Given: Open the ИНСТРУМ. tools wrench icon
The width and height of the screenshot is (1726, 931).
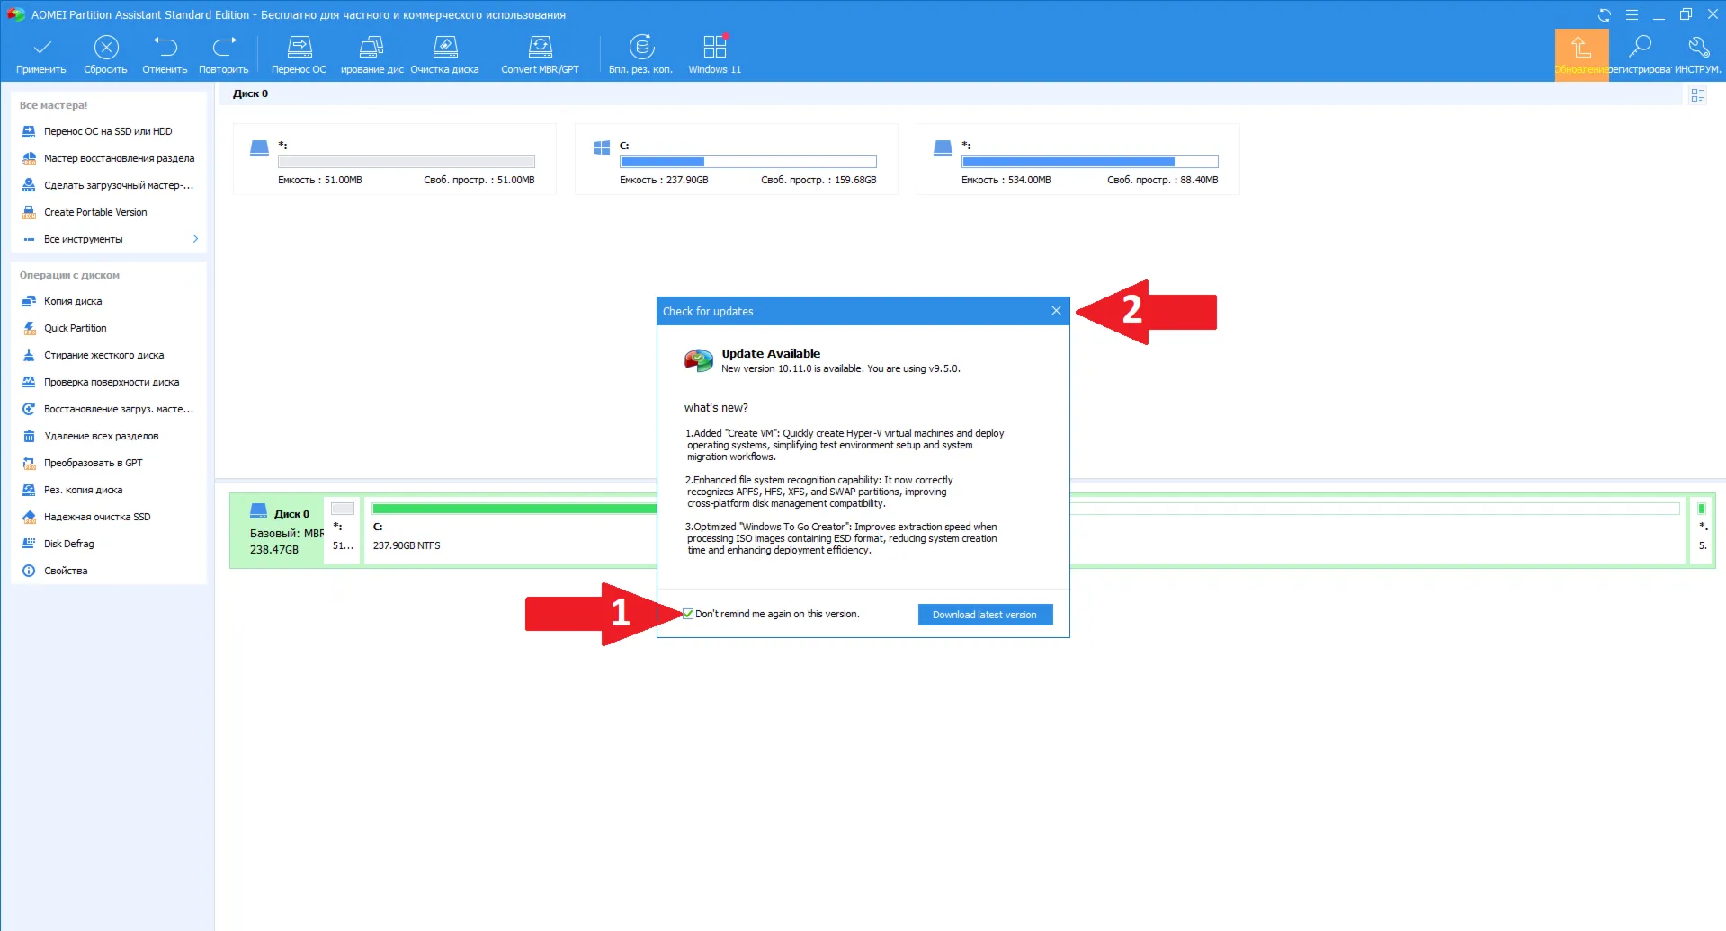Looking at the screenshot, I should coord(1698,55).
